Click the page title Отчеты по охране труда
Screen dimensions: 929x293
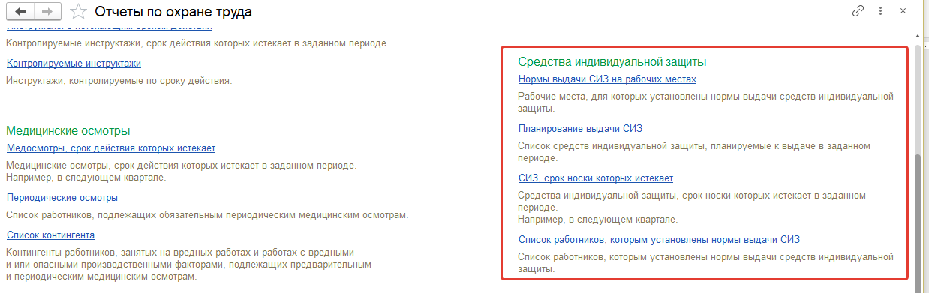click(x=174, y=12)
